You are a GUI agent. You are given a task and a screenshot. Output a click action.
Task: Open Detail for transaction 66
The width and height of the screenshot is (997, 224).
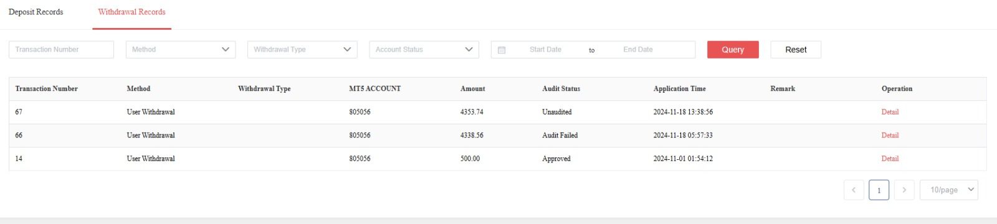click(890, 135)
